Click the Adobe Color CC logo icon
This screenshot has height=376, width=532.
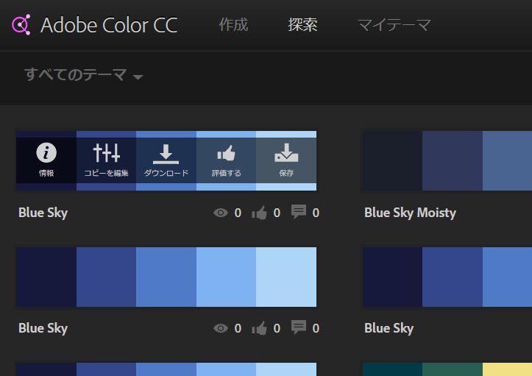point(21,25)
